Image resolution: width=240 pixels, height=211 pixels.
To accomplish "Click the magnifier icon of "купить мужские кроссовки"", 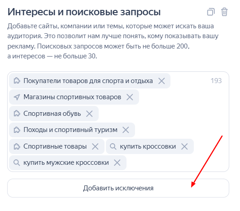I will [x=17, y=163].
